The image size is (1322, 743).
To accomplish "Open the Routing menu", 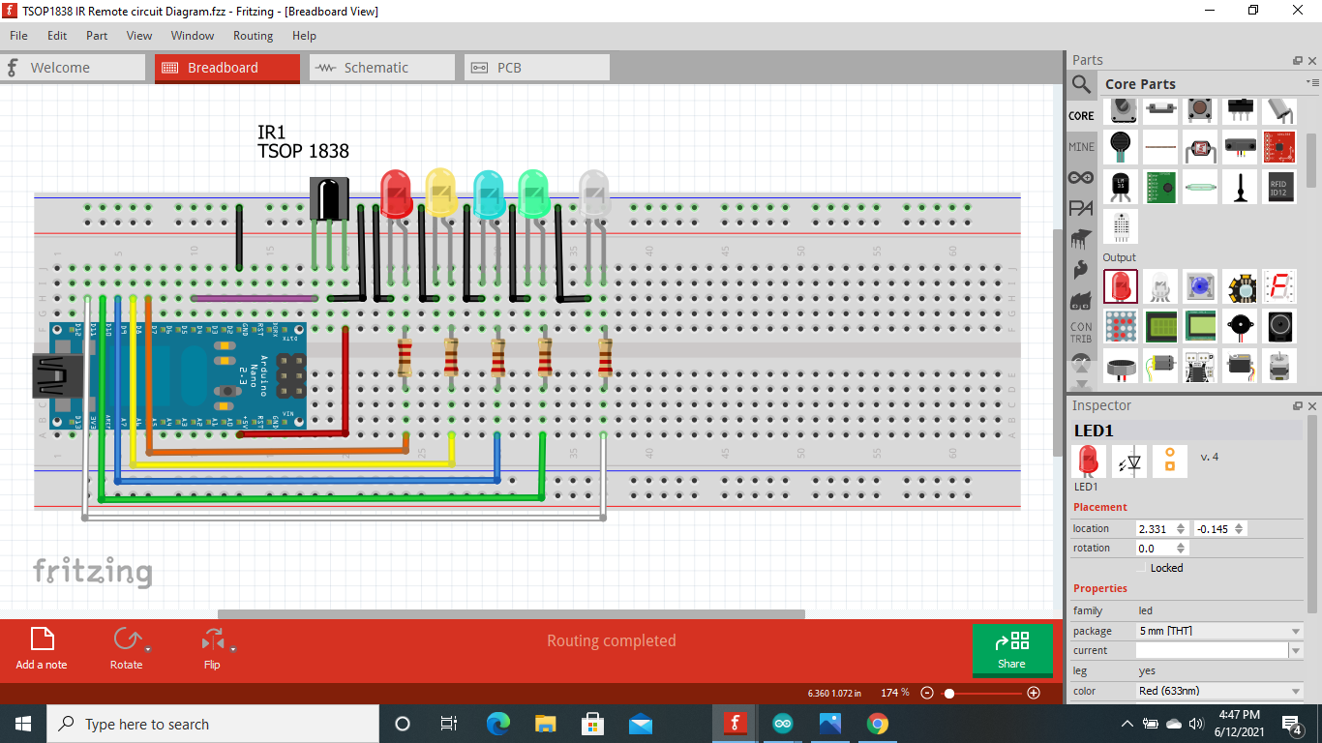I will 253,36.
